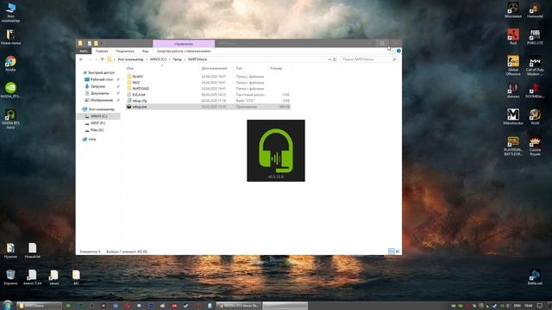The image size is (552, 310).
Task: Open Call of Duty Modern shortcut
Action: pyautogui.click(x=535, y=65)
